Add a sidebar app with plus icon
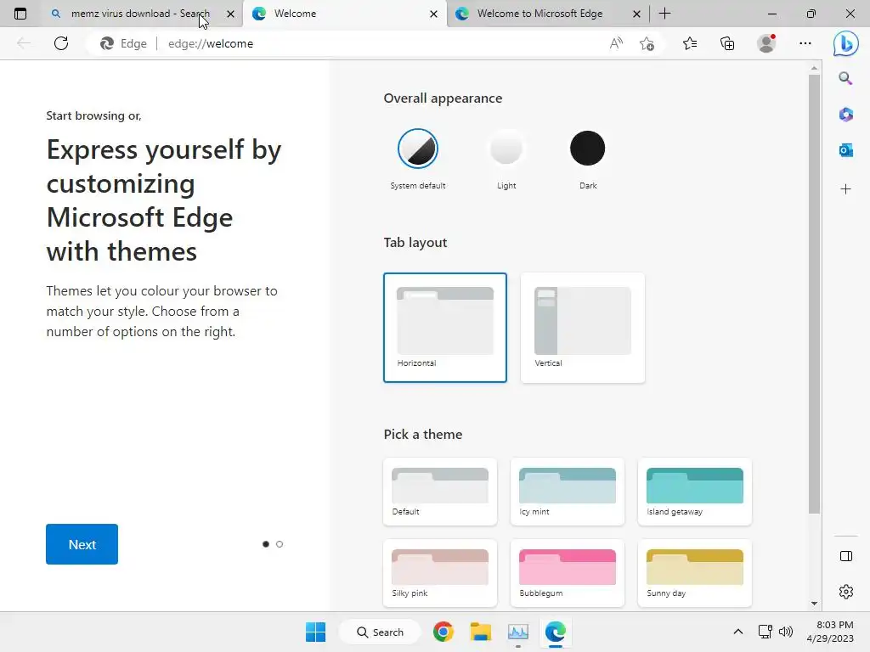This screenshot has height=652, width=870. point(845,189)
